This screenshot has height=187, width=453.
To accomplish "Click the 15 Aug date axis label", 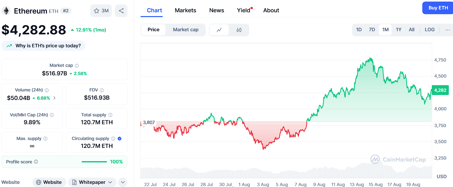I will click(375, 184).
